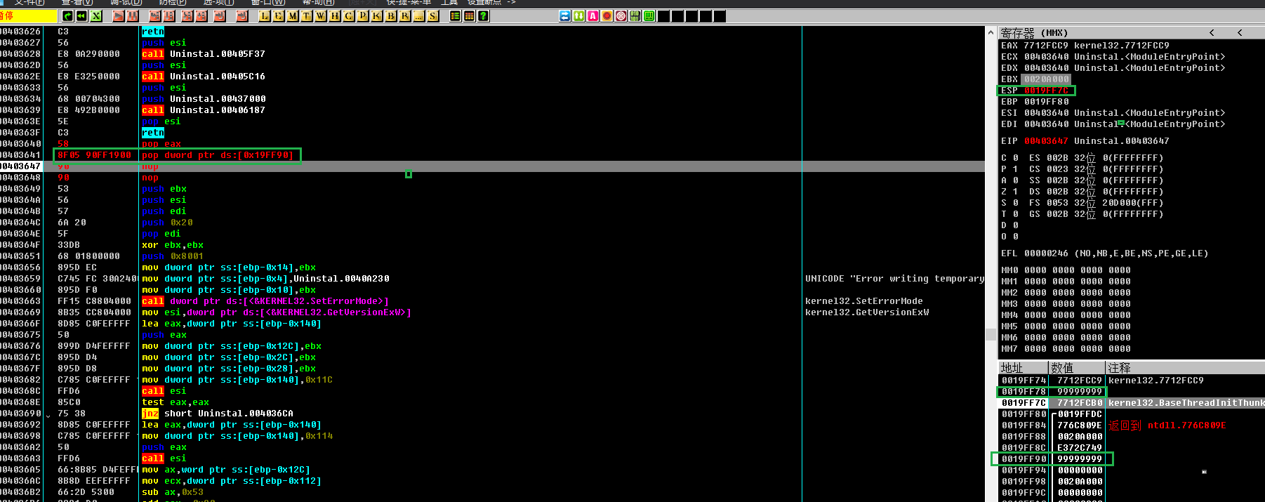Screen dimensions: 1265x502
Task: Click the green window-layout icon
Action: 649,16
